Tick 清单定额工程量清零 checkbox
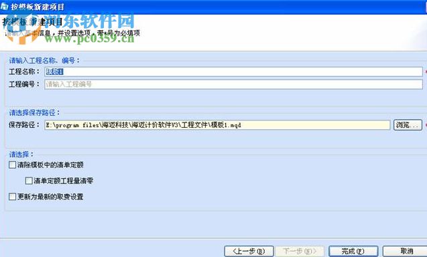Image resolution: width=427 pixels, height=257 pixels. pyautogui.click(x=29, y=181)
